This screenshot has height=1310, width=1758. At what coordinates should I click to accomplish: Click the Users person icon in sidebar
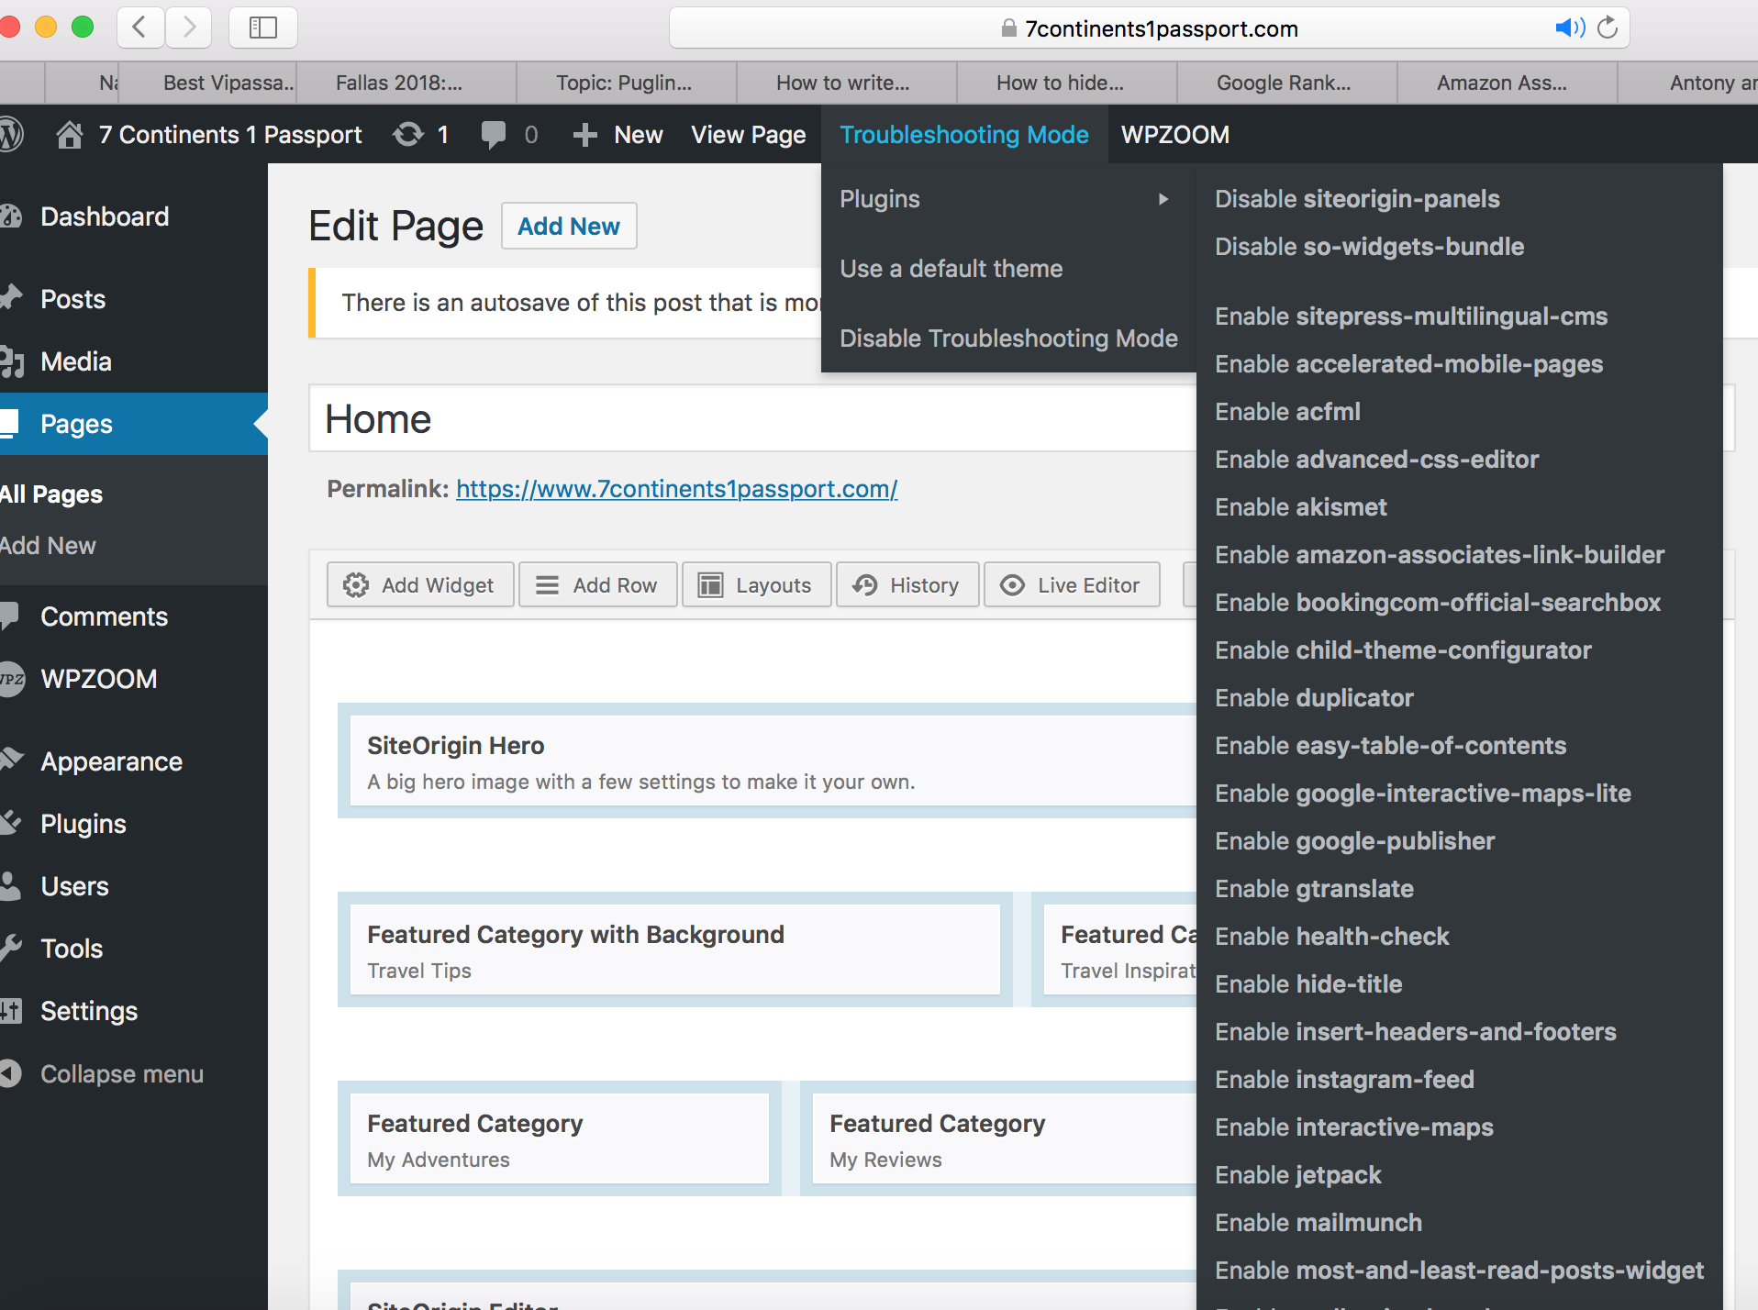pos(11,885)
